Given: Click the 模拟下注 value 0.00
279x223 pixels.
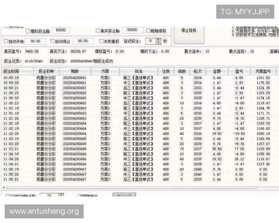Looking at the screenshot, I should pos(165,52).
